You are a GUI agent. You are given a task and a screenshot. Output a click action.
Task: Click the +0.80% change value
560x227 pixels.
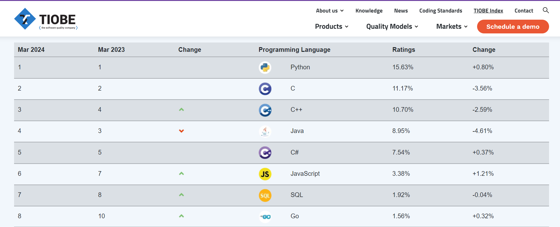tap(483, 67)
